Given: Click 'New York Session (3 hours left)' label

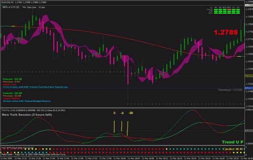Looking at the screenshot, I should [x=27, y=115].
